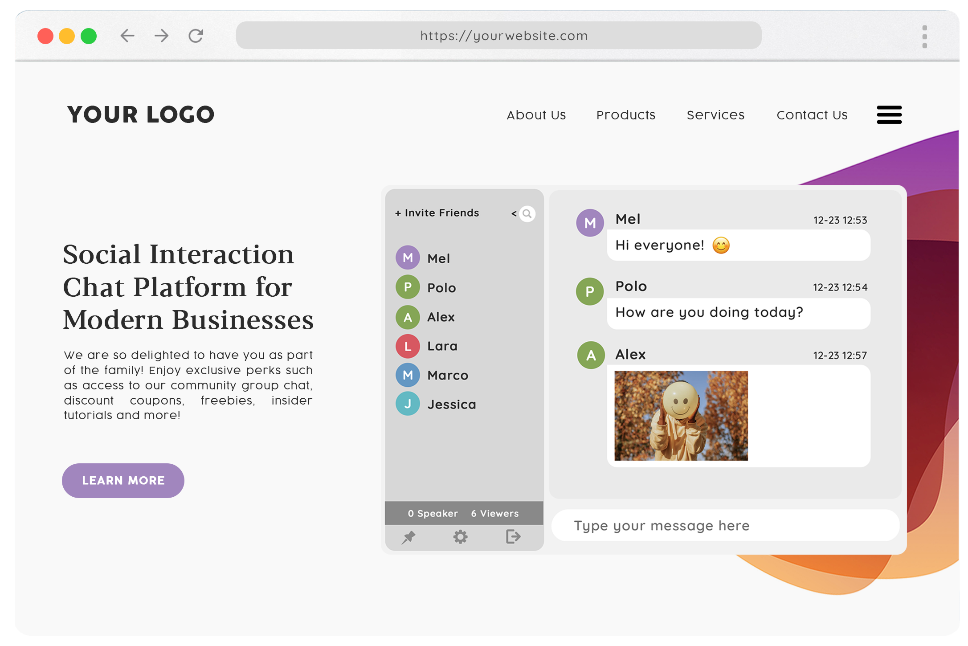Click the Invite Friends link

(437, 213)
